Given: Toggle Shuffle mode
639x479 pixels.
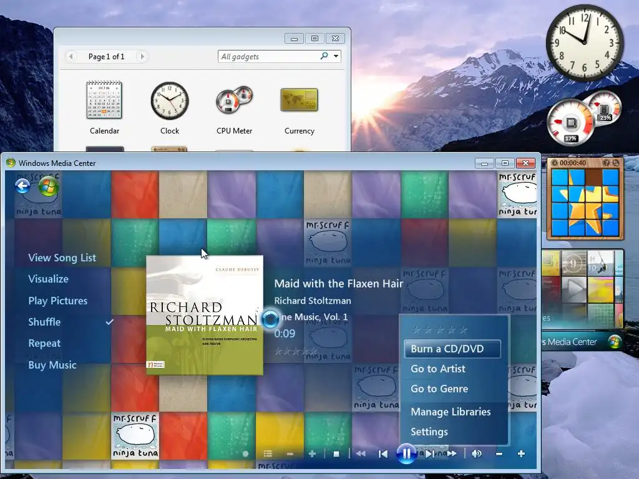Looking at the screenshot, I should click(x=44, y=322).
